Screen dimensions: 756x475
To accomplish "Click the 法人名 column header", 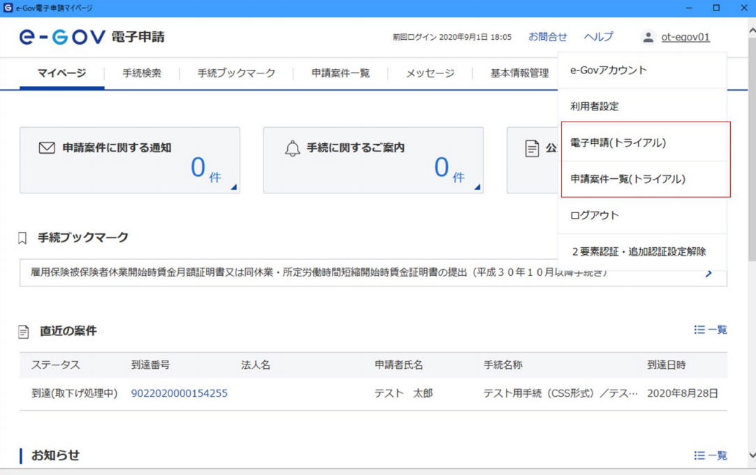I will point(256,365).
